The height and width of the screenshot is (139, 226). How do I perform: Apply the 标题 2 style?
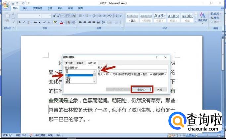(x=173, y=18)
